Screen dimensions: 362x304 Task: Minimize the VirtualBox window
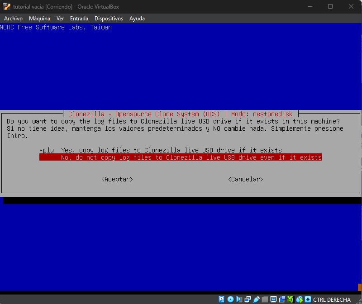[x=310, y=6]
